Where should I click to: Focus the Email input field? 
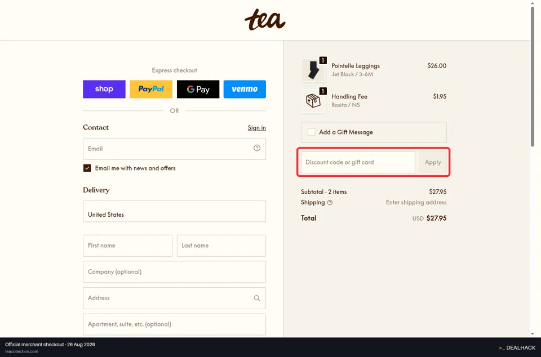tap(174, 149)
